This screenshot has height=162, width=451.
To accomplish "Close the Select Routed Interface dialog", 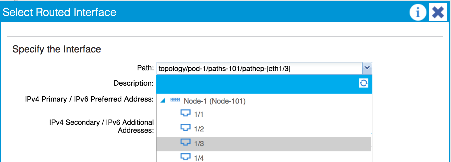I will [438, 13].
